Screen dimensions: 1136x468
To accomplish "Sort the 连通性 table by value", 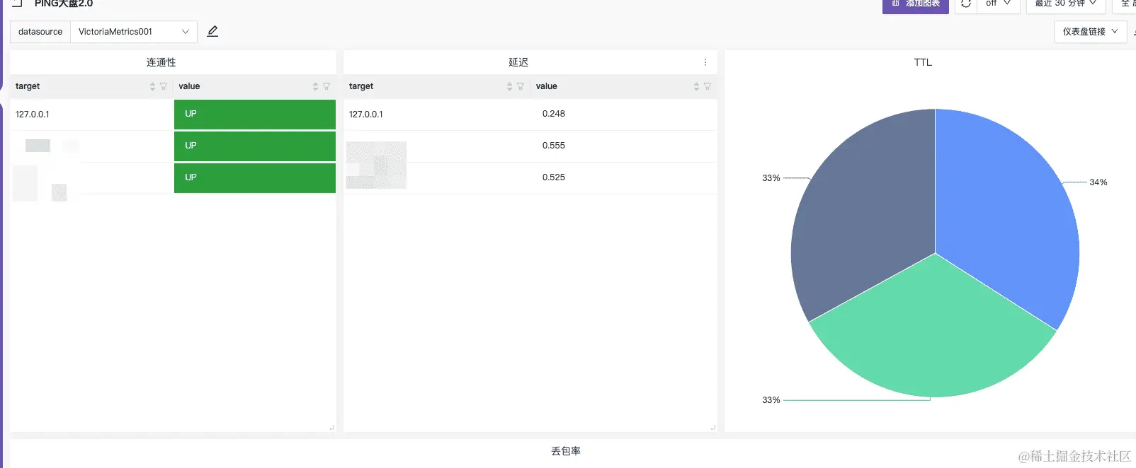I will tap(315, 86).
